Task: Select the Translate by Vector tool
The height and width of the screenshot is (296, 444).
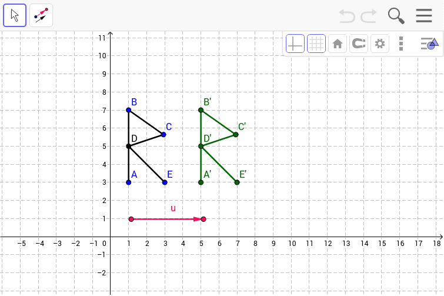Action: [41, 15]
